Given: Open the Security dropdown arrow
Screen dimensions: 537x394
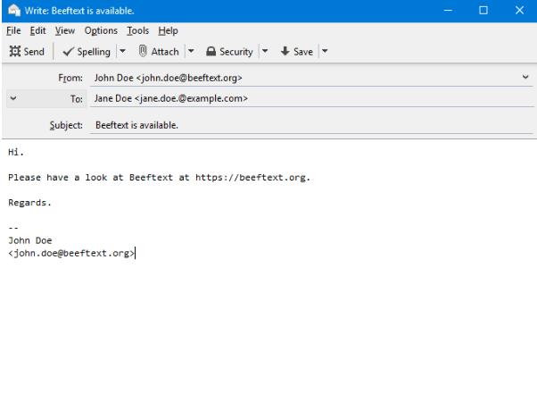Looking at the screenshot, I should (x=265, y=52).
